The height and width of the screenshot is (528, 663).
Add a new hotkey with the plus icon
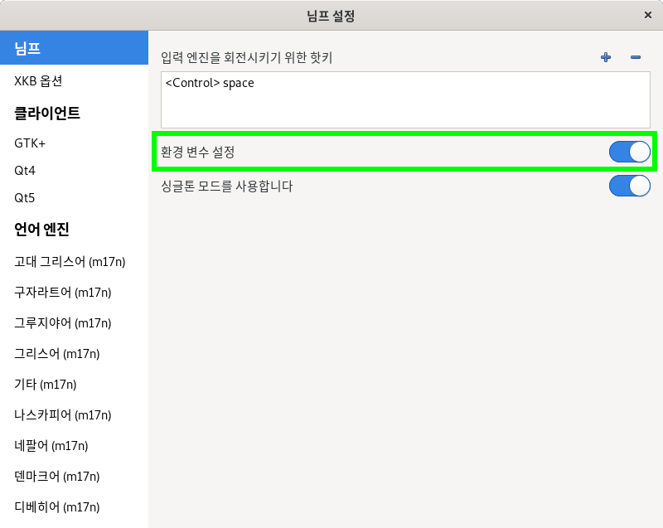tap(606, 57)
